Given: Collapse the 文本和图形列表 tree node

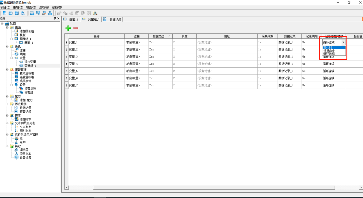Looking at the screenshot, I should [7, 123].
